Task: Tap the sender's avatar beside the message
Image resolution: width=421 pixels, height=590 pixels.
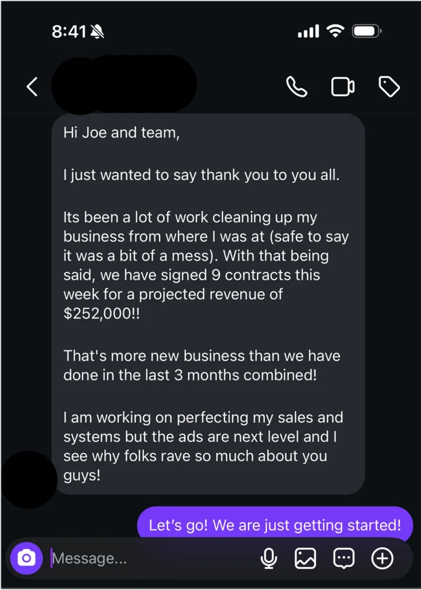Action: click(26, 479)
